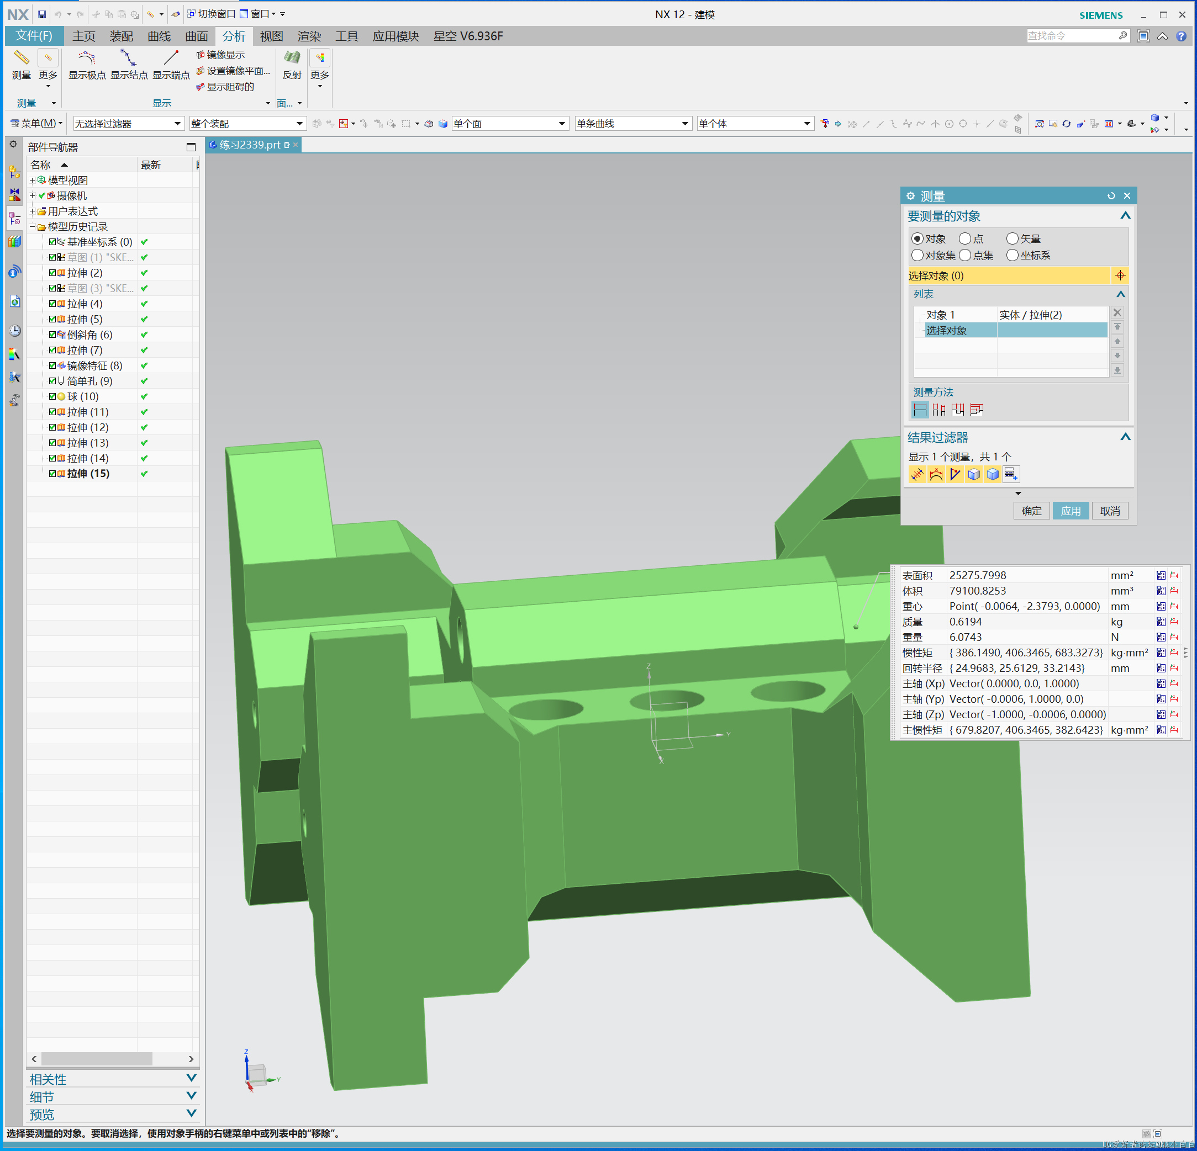
Task: Select distance measurement method first icon
Action: tap(920, 410)
